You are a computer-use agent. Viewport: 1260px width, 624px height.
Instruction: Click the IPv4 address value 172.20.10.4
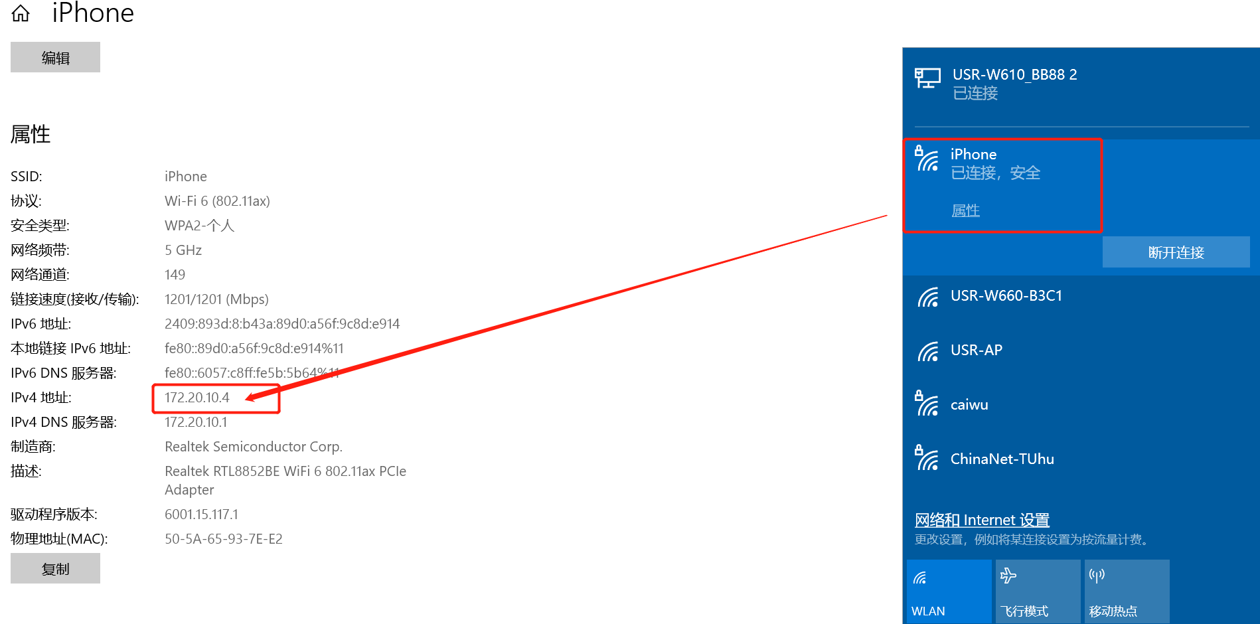[x=197, y=398]
